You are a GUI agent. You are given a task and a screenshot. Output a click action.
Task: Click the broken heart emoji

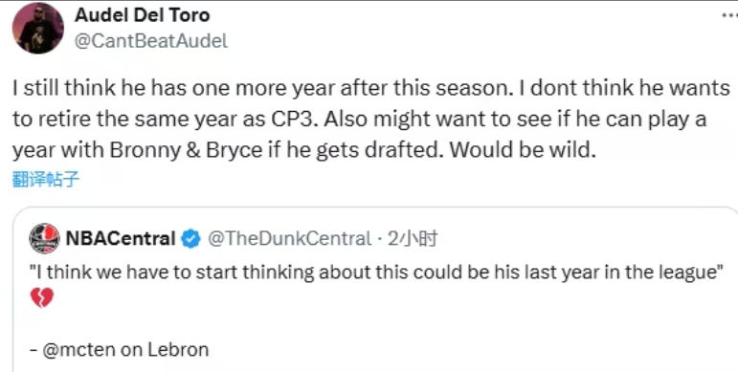(x=42, y=297)
